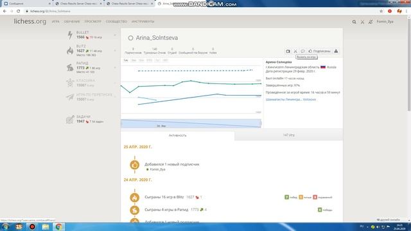Viewport: 411px width, 231px height.
Task: Click the Russia flag icon
Action: tap(323, 67)
